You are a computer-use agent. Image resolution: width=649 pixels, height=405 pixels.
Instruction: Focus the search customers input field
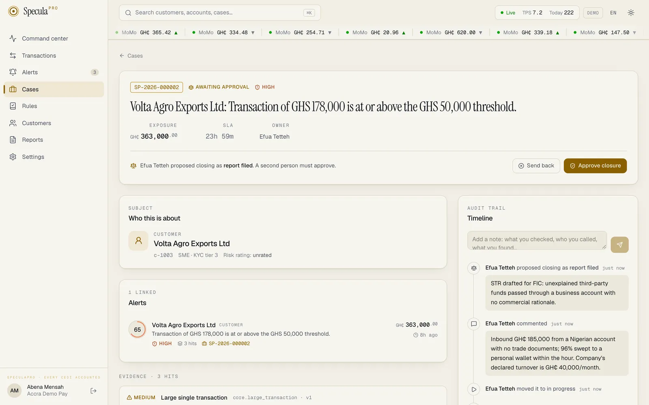pyautogui.click(x=219, y=13)
